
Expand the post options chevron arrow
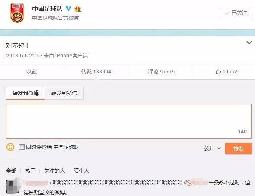tap(249, 43)
